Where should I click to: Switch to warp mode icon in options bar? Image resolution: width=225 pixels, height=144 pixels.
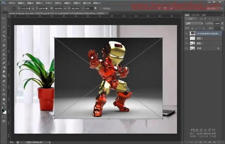[159, 9]
